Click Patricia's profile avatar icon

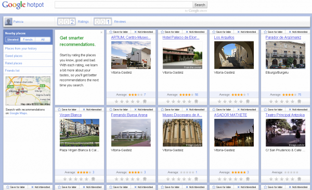pyautogui.click(x=8, y=22)
